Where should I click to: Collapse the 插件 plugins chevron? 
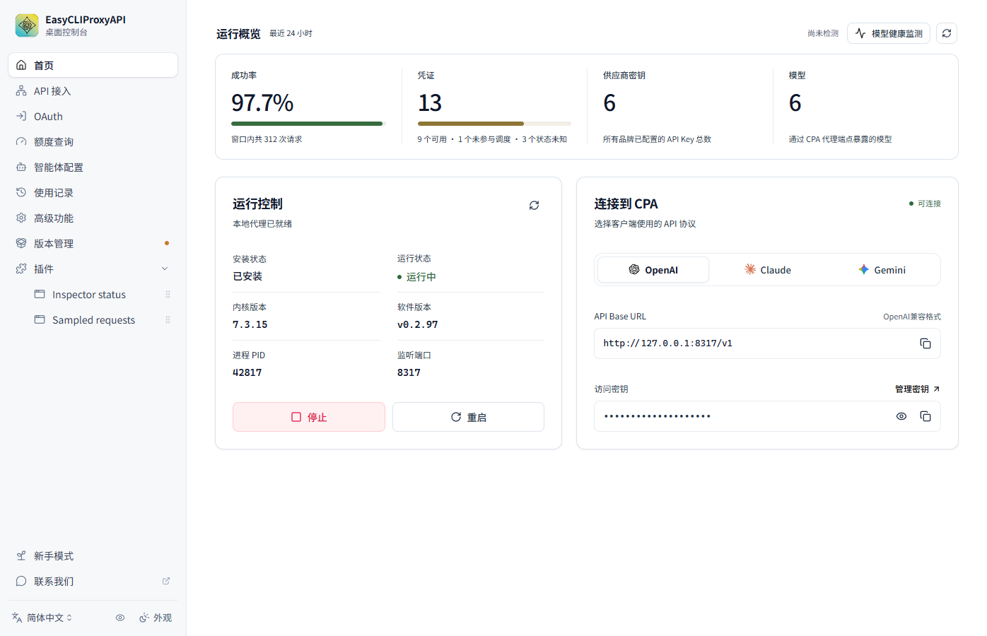click(x=165, y=269)
